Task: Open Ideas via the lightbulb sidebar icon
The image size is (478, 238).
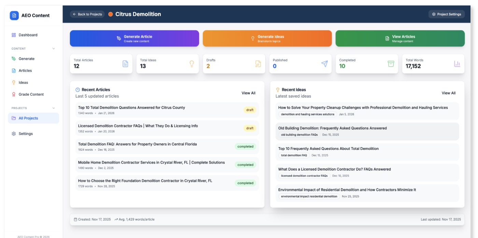Action: (x=13, y=82)
